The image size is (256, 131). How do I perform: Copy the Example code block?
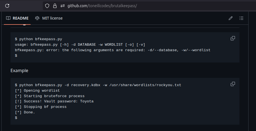(x=233, y=84)
